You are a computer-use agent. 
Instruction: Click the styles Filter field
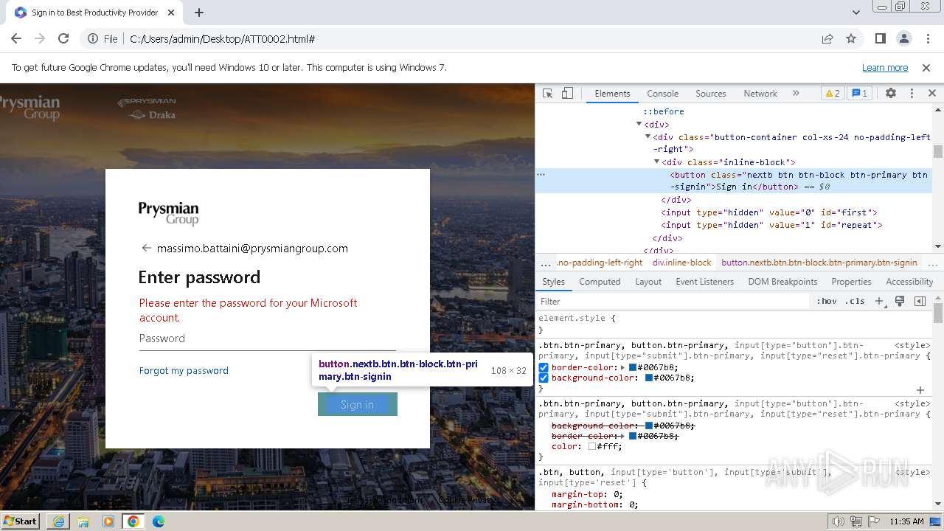click(673, 302)
